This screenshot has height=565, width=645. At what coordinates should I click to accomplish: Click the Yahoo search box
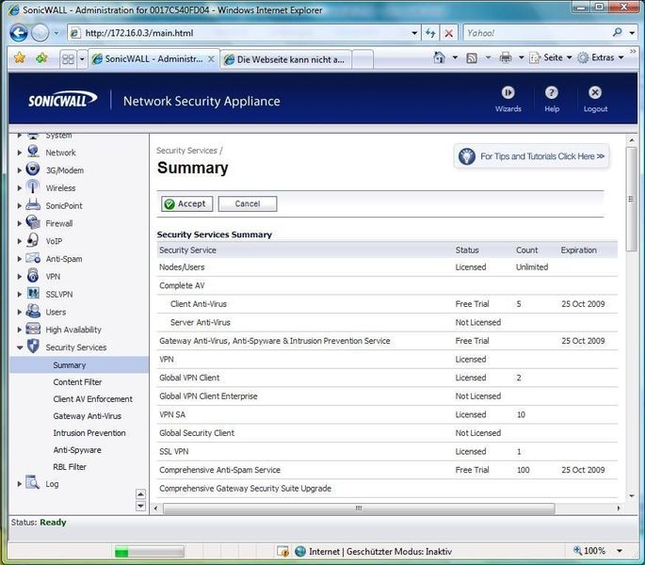[537, 33]
